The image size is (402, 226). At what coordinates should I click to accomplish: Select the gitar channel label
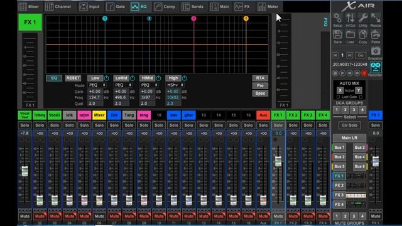point(188,116)
